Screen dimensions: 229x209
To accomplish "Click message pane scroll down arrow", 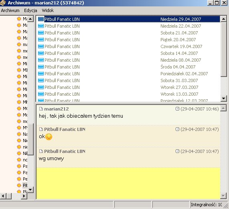I will [x=223, y=195].
